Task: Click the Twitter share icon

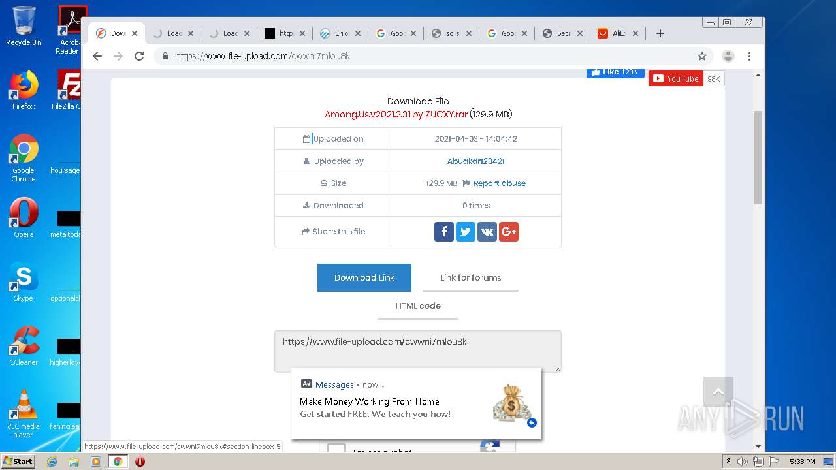Action: (466, 232)
